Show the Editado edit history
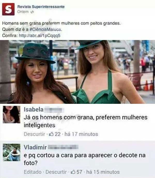 pos(33,172)
